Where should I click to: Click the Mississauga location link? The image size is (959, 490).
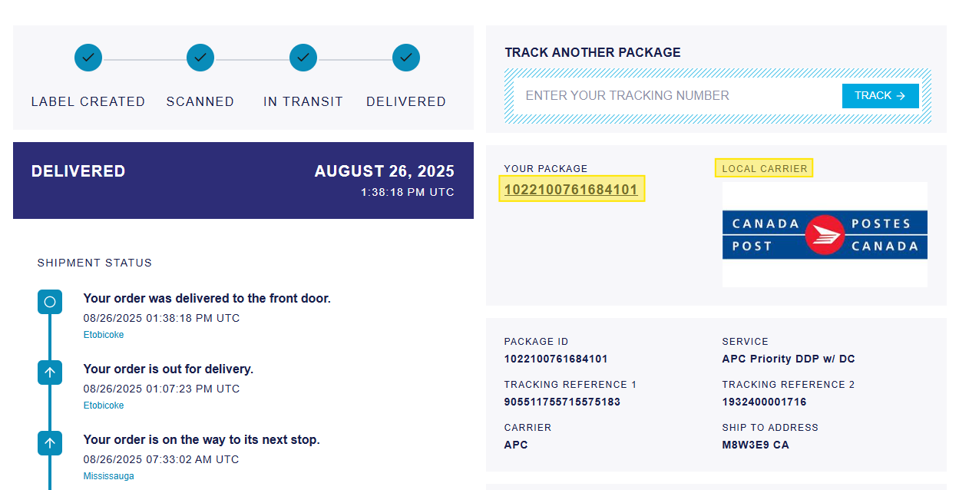pos(108,476)
